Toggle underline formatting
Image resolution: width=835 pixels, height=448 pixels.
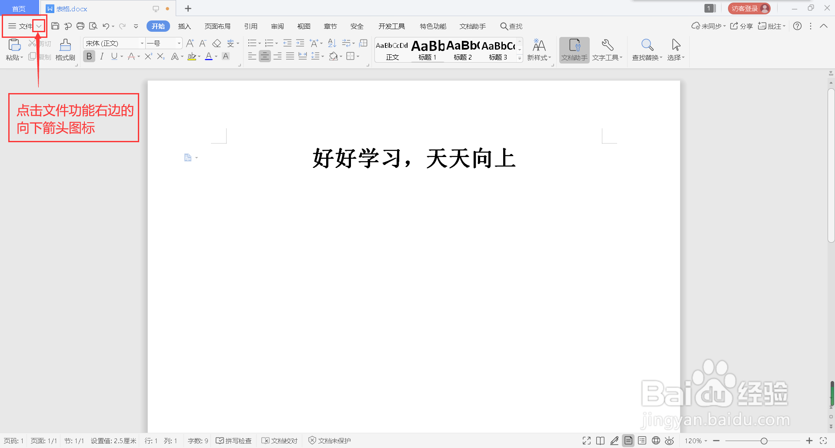(114, 56)
